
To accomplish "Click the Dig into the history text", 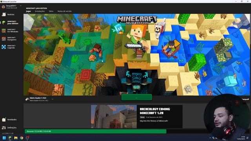I will (x=154, y=121).
